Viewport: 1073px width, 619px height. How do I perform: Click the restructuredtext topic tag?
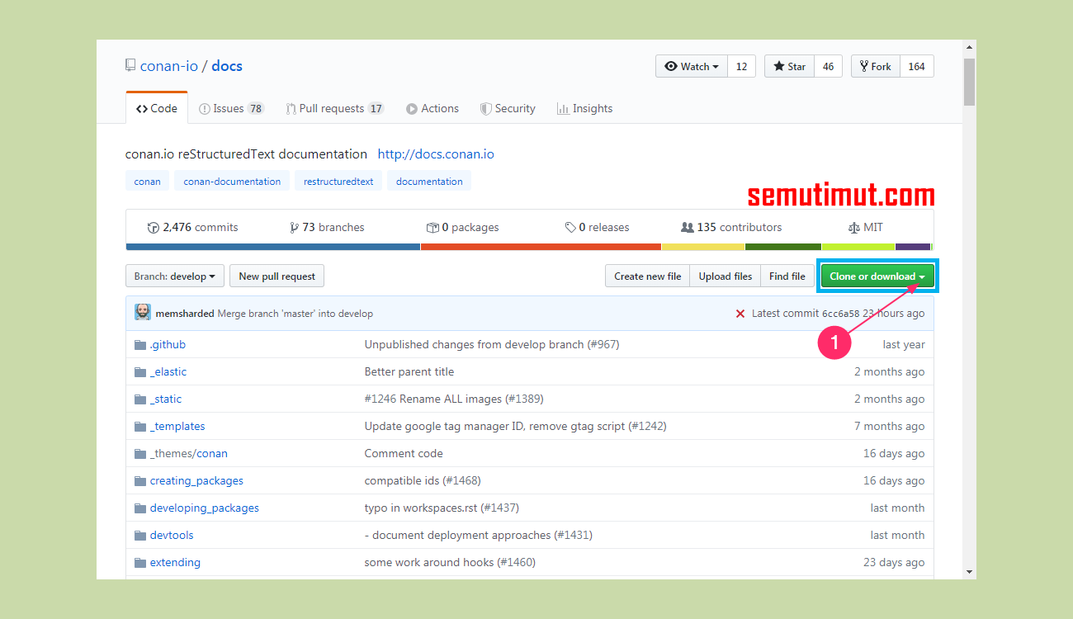coord(338,180)
